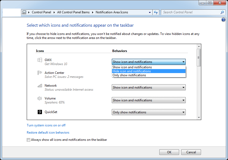Enable always show all icons and notifications
Image resolution: width=228 pixels, height=160 pixels.
click(28, 139)
